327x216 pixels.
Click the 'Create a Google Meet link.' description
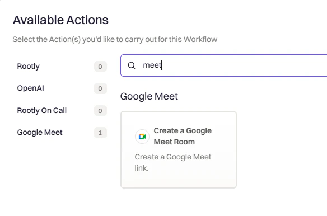click(173, 162)
